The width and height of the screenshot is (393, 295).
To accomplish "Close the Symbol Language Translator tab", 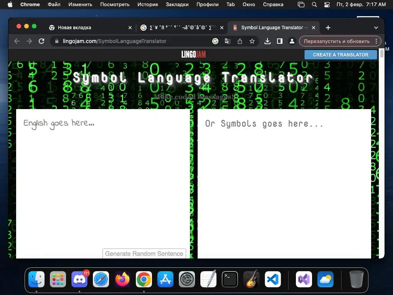I will 314,28.
